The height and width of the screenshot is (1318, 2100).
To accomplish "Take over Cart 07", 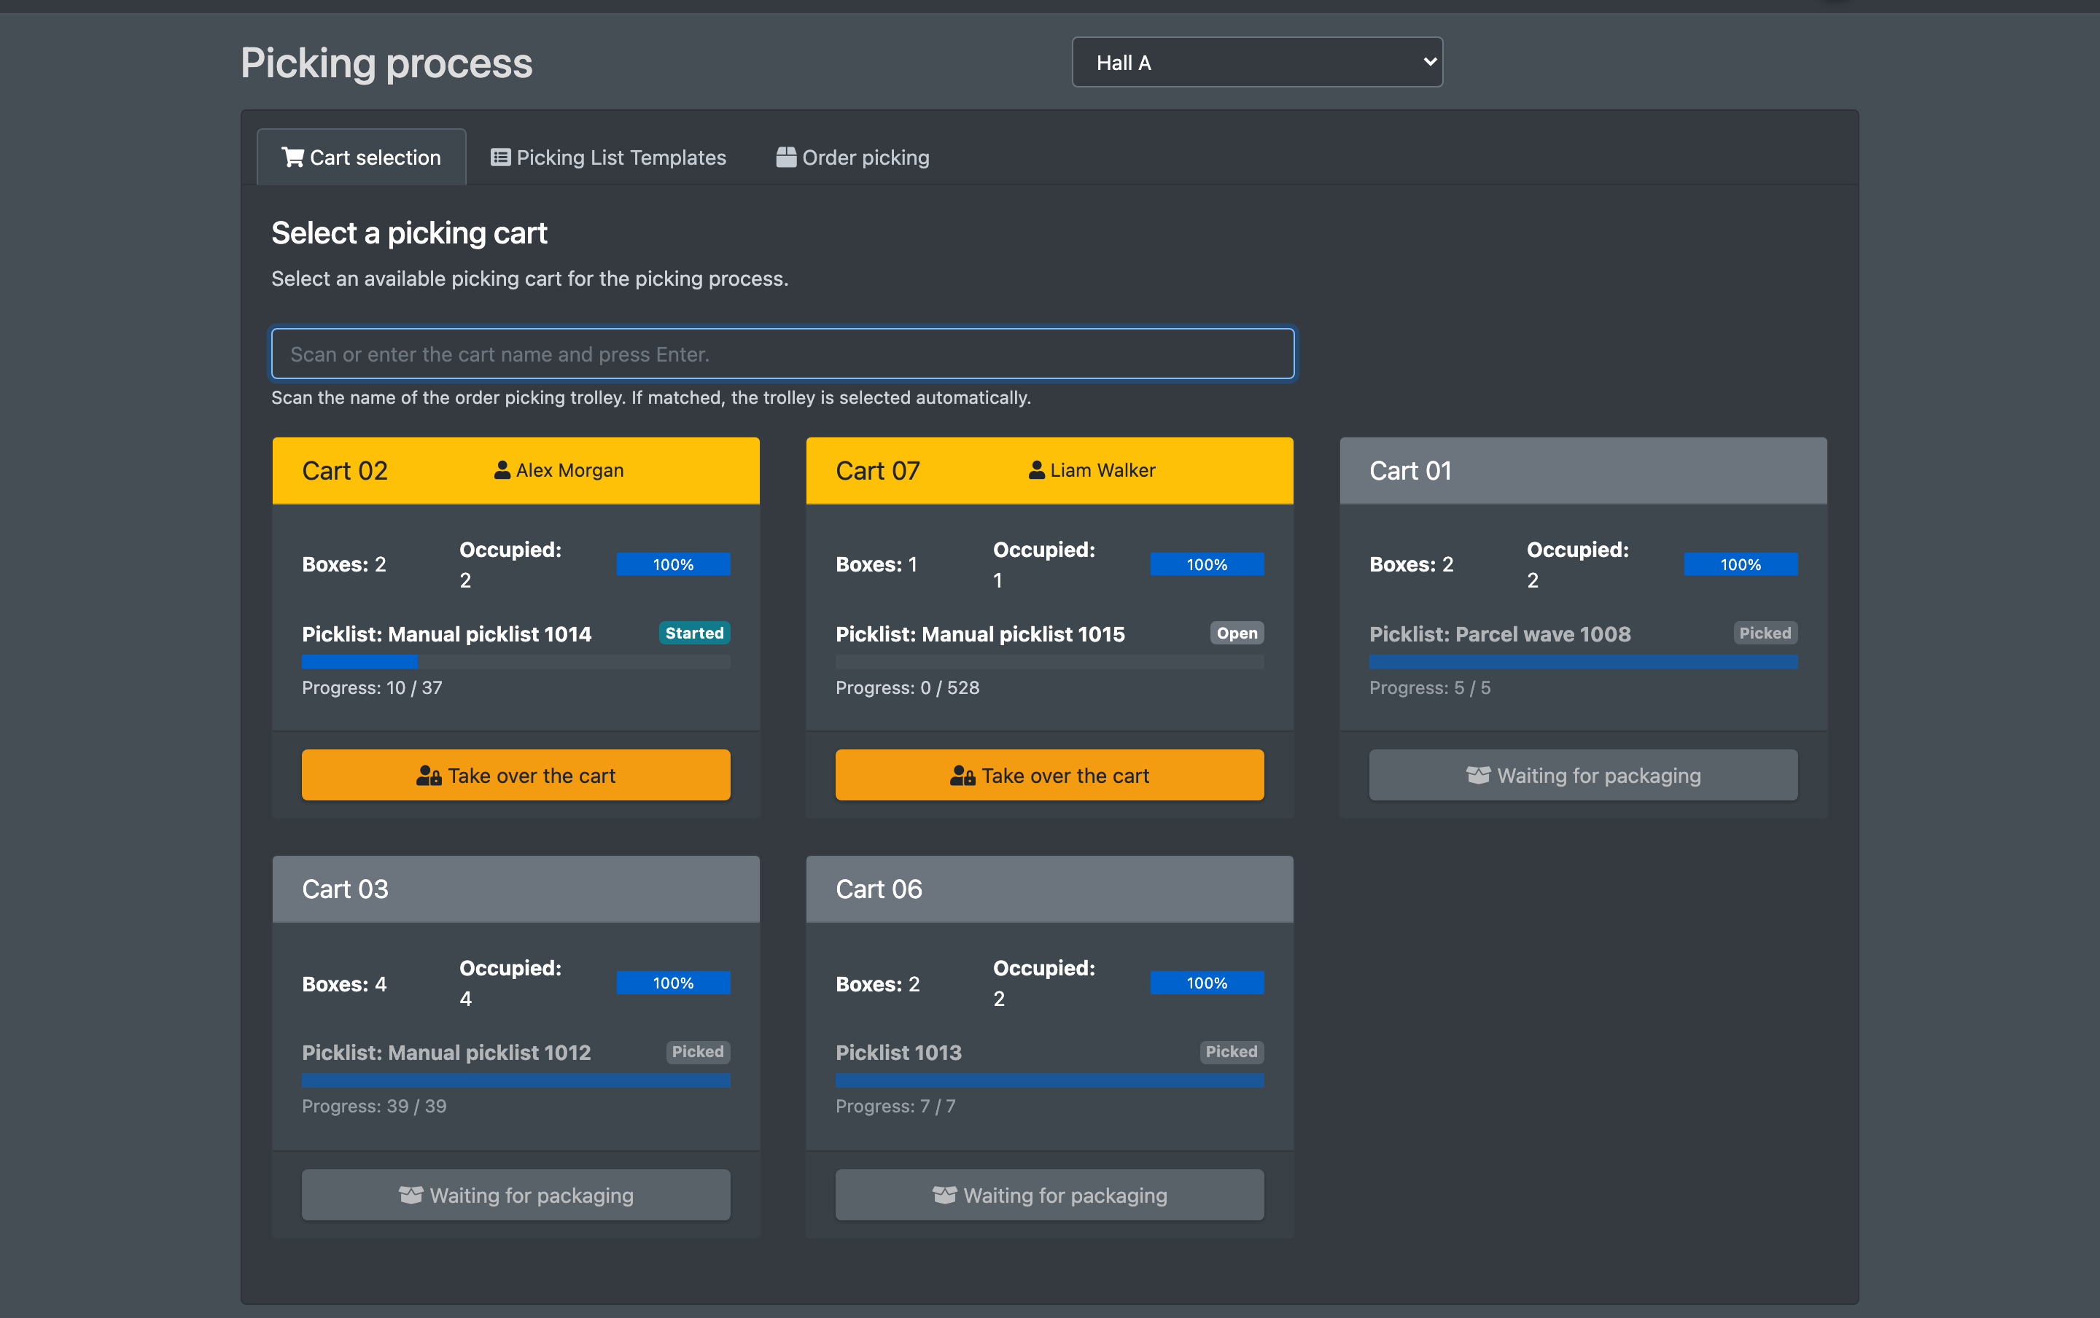I will pos(1049,775).
